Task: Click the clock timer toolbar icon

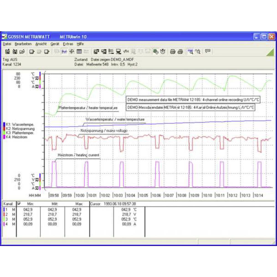Action: (x=163, y=52)
